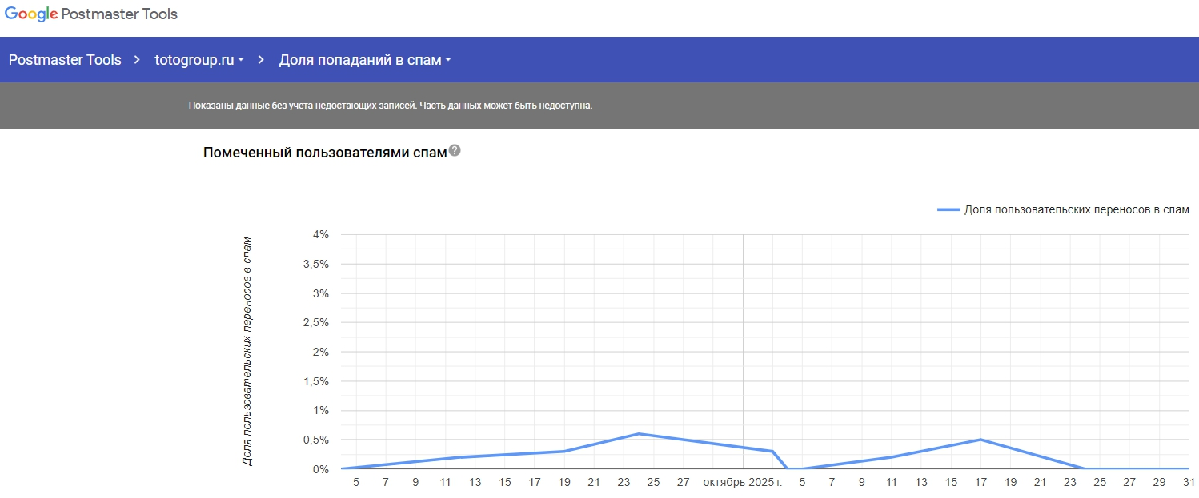Click the grey missing-data notice banner text
Viewport: 1199px width, 498px height.
coord(391,106)
